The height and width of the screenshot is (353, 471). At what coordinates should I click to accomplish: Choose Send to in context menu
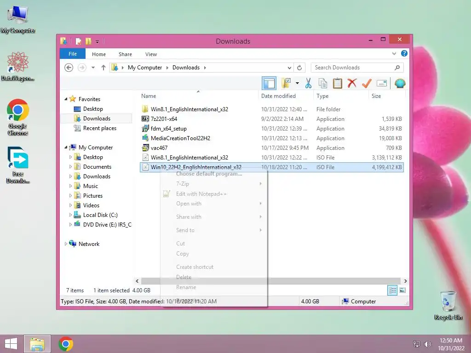click(213, 230)
